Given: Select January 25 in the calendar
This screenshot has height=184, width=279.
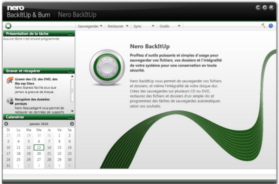Looking at the screenshot, I should (x=18, y=160).
